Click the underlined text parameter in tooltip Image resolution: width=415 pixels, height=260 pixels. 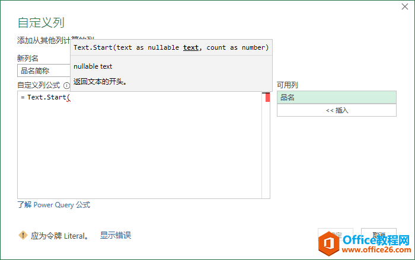191,47
